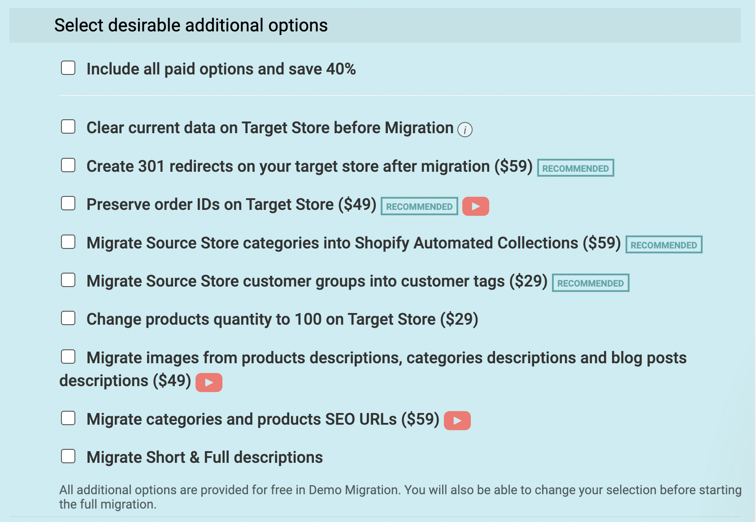Play the SEO URLs migration video
The image size is (756, 522).
pos(457,421)
